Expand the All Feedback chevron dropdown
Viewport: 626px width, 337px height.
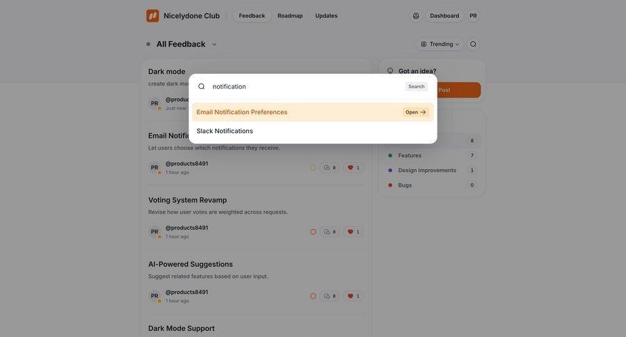[x=214, y=45]
